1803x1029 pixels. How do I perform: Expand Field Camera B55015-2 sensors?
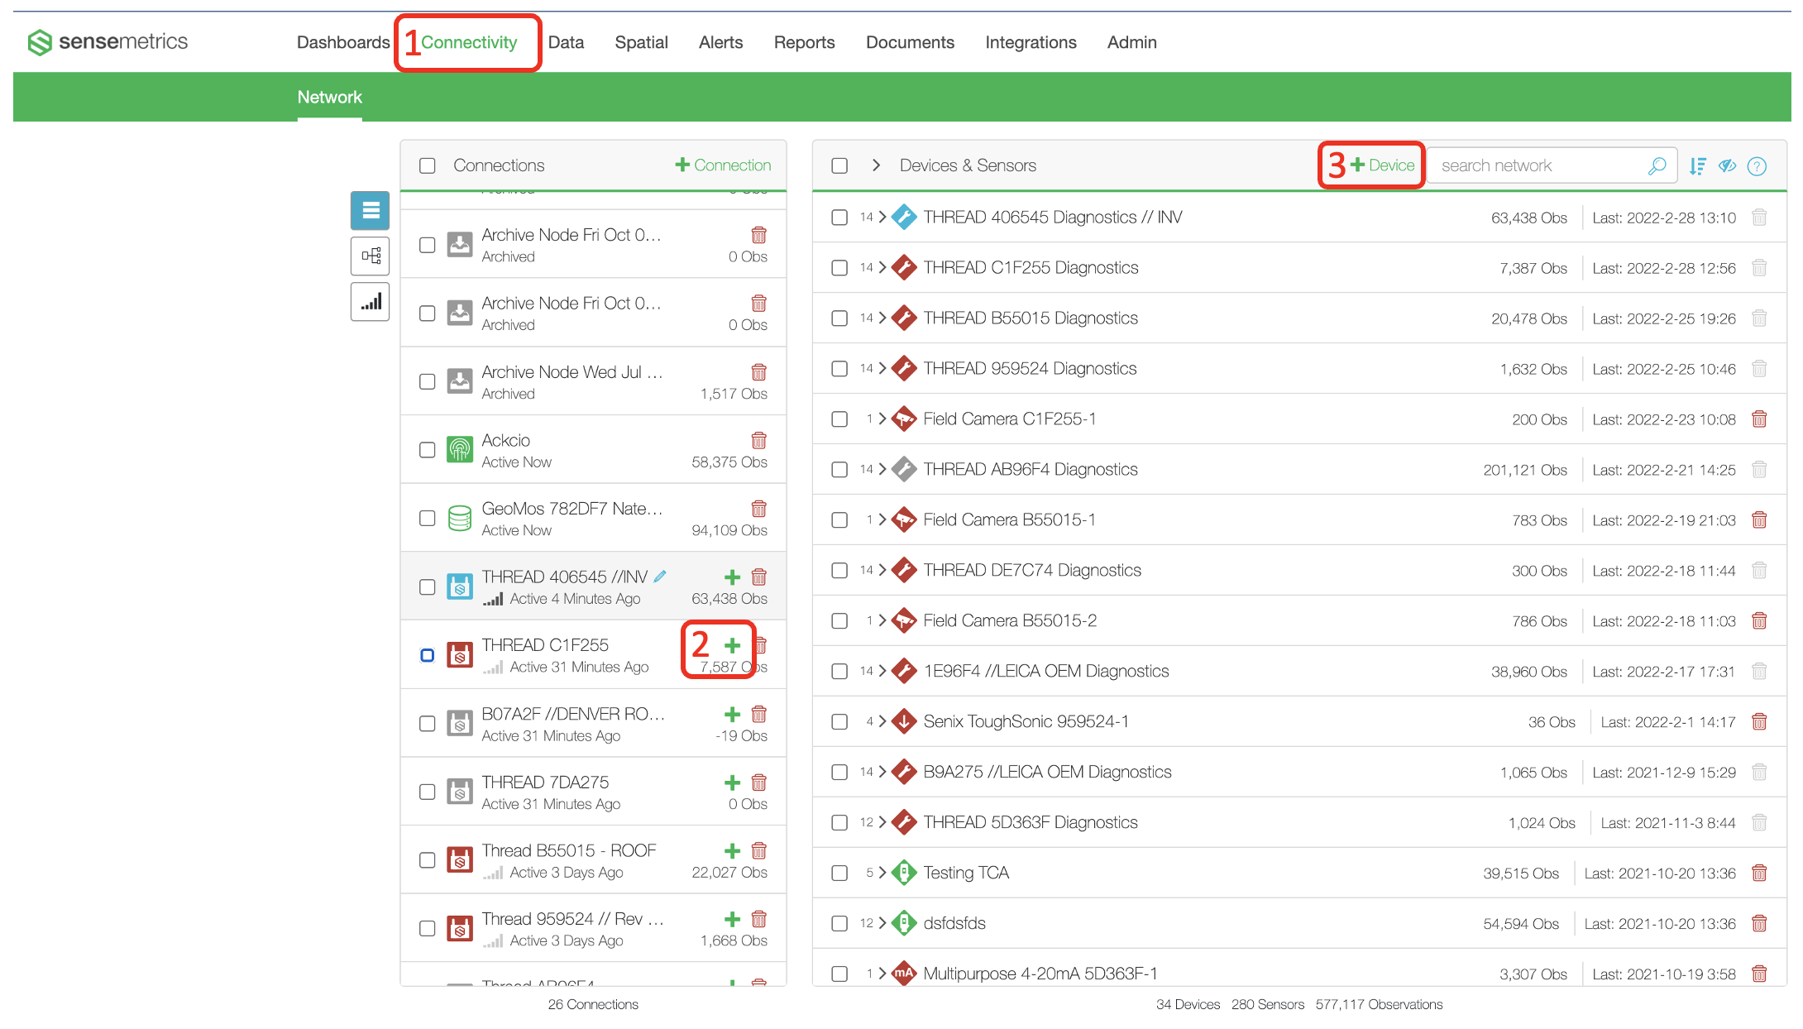coord(882,621)
